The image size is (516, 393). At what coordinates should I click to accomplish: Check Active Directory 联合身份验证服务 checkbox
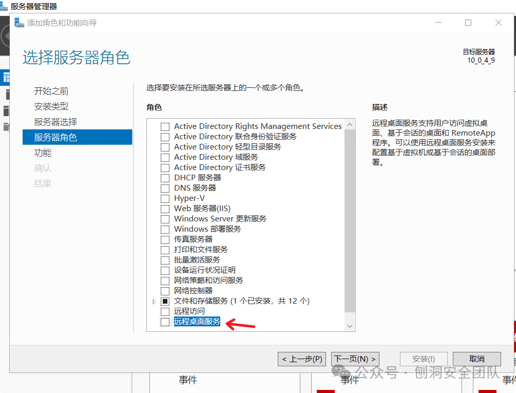[165, 137]
